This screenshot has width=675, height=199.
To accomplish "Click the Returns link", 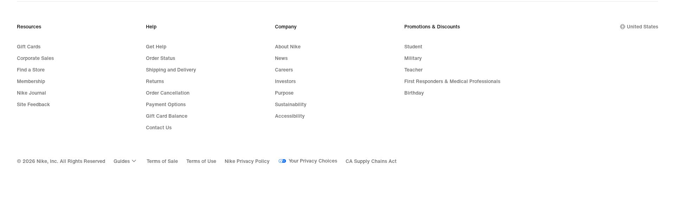I will (x=155, y=81).
